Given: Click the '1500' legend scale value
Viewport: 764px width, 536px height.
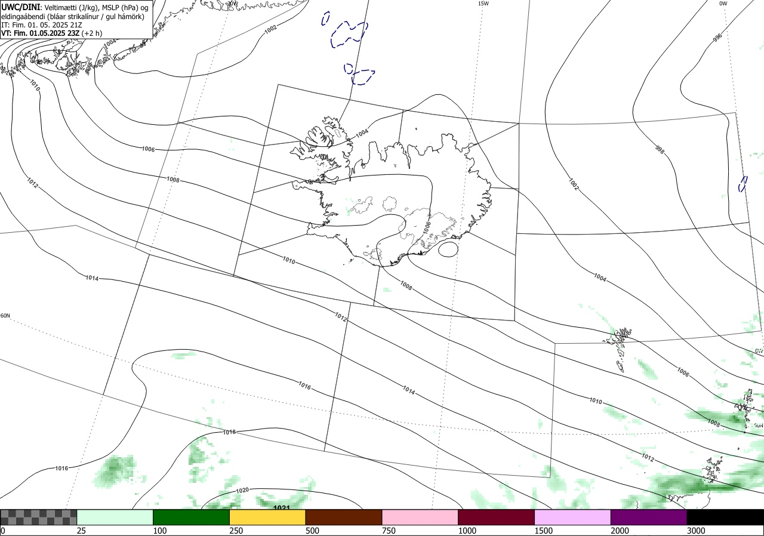Looking at the screenshot, I should click(x=544, y=531).
